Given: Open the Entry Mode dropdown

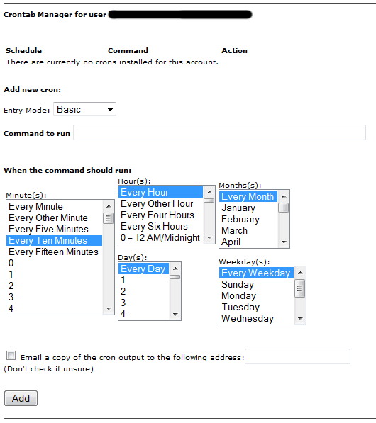Looking at the screenshot, I should tap(84, 109).
